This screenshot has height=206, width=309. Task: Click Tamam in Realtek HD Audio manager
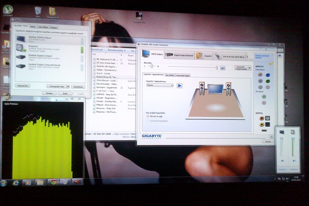[268, 141]
